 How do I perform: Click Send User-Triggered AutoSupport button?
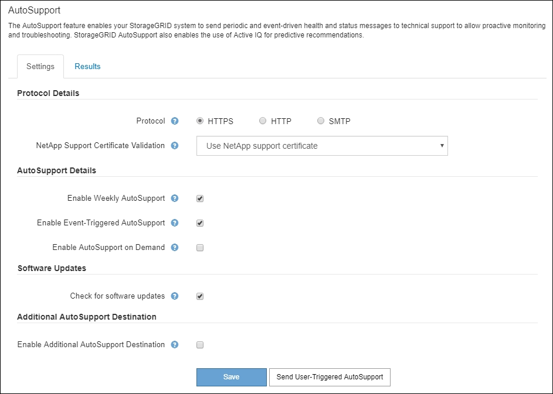point(330,377)
